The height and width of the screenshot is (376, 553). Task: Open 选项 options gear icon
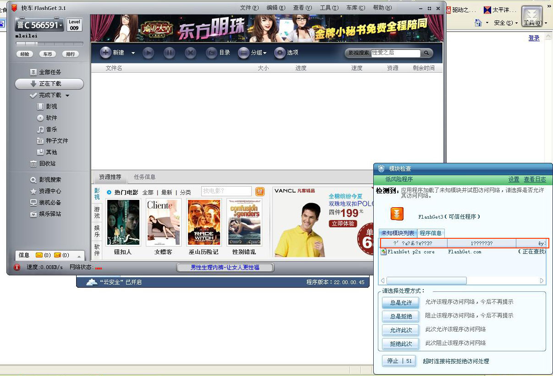pos(280,53)
